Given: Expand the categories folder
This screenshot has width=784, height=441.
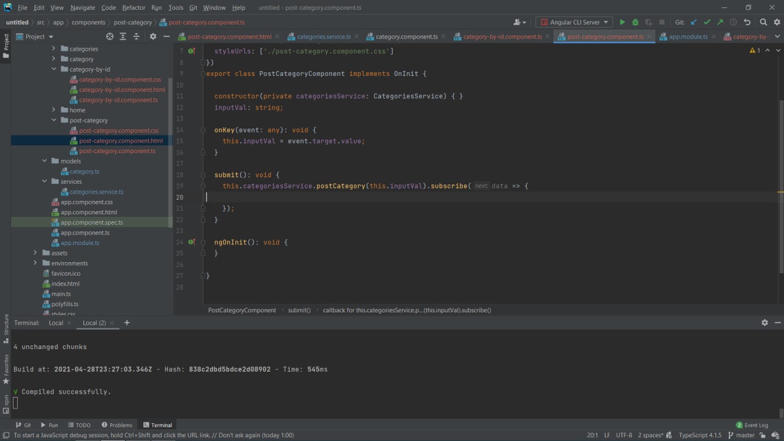Looking at the screenshot, I should click(x=53, y=49).
